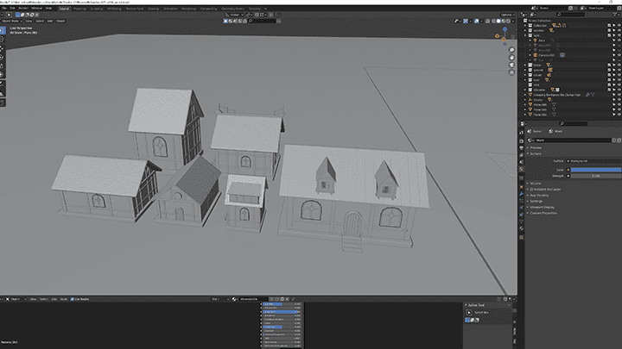Open Render properties tab icon

click(x=521, y=140)
